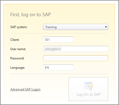Focus the Client field containing 001

pyautogui.click(x=58, y=40)
